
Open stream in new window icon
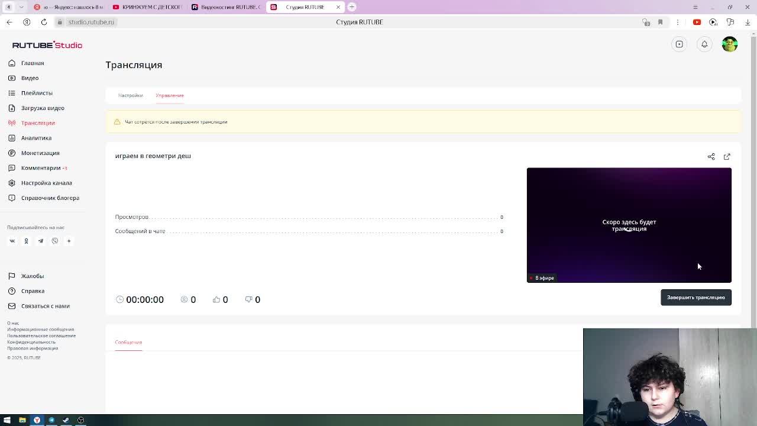(x=727, y=157)
